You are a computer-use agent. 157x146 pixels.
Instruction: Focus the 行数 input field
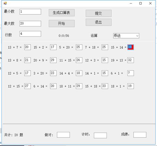tap(30, 34)
